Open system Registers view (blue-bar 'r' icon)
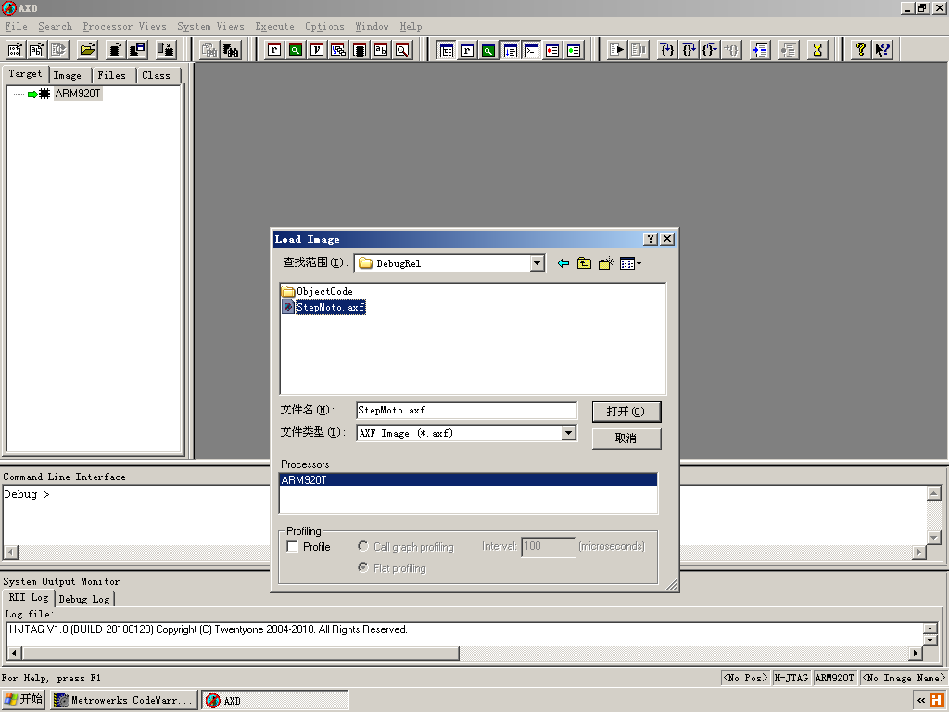The image size is (949, 712). [x=467, y=50]
